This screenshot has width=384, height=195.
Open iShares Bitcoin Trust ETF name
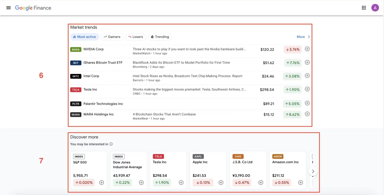click(x=103, y=63)
